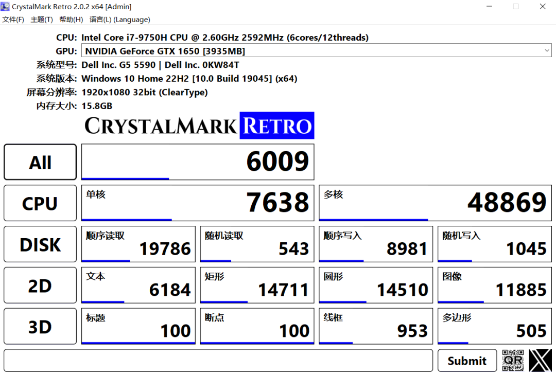Open the 帮助(H) menu
The height and width of the screenshot is (375, 556).
71,20
